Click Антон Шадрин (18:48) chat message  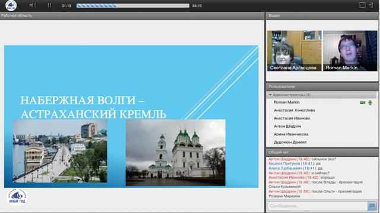315,184
